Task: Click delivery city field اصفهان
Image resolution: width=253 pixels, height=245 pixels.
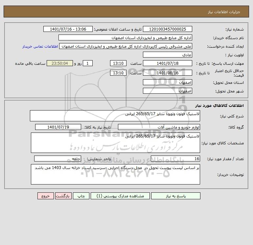Action: (168, 91)
